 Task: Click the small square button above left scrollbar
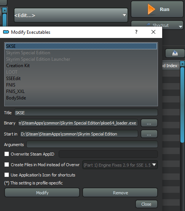5,10
